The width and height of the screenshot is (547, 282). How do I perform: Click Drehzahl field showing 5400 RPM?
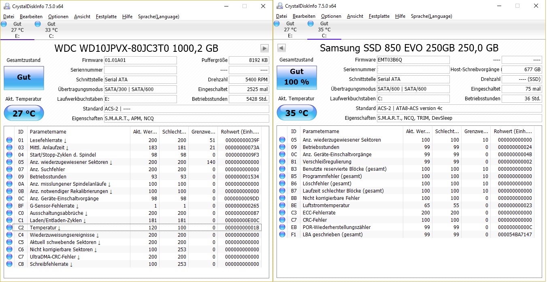[x=249, y=80]
